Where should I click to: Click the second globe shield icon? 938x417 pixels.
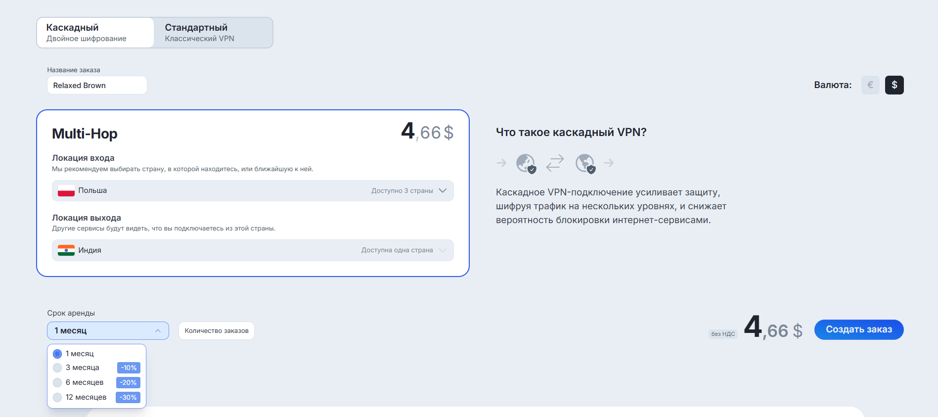585,163
